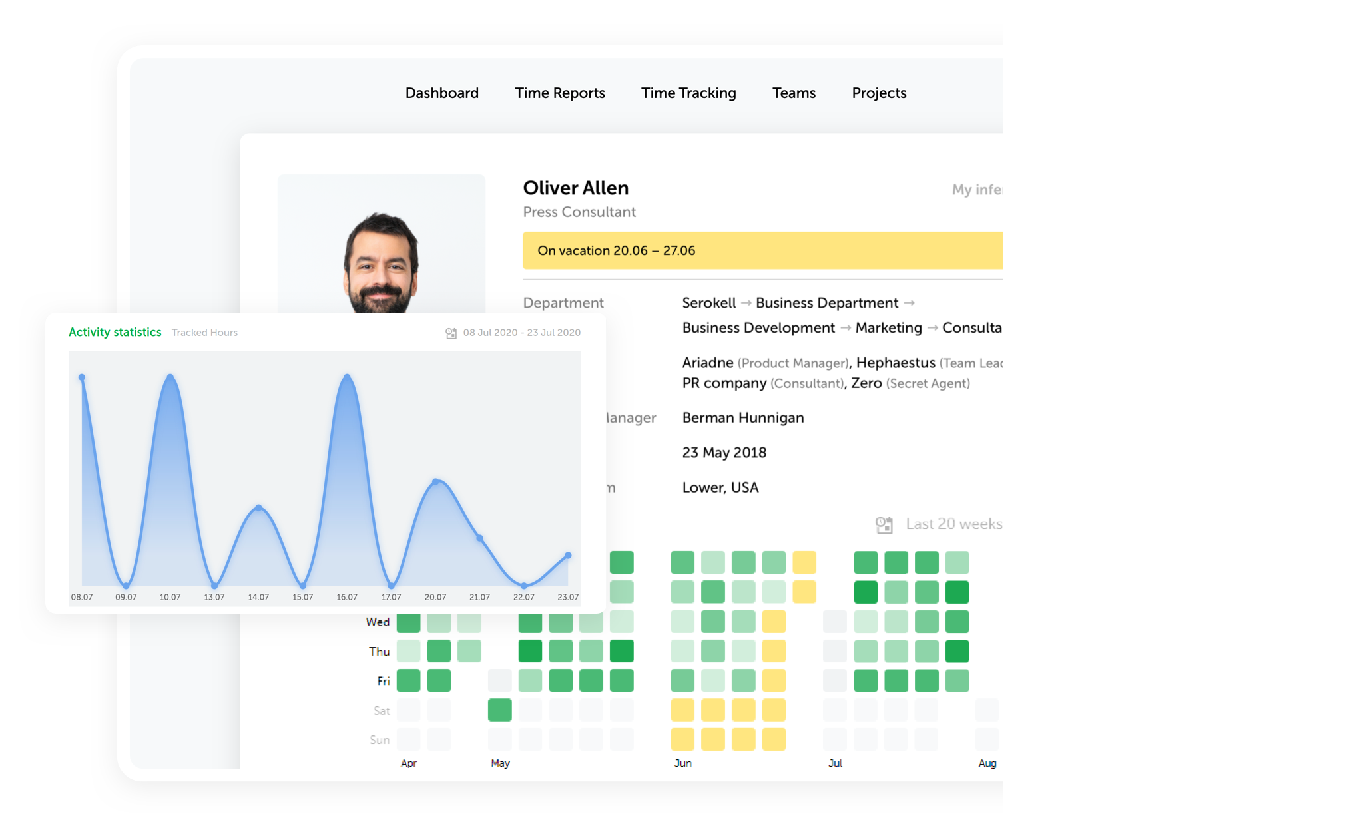Switch to Time Reports tab

point(559,93)
